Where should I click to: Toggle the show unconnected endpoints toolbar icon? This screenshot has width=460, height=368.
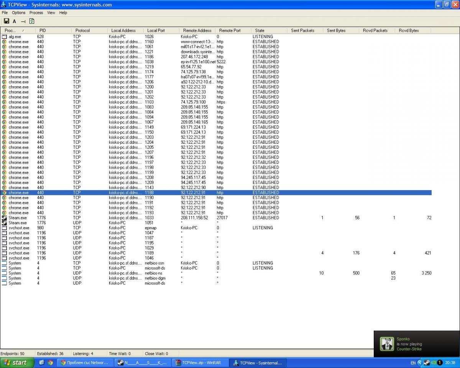pyautogui.click(x=23, y=21)
